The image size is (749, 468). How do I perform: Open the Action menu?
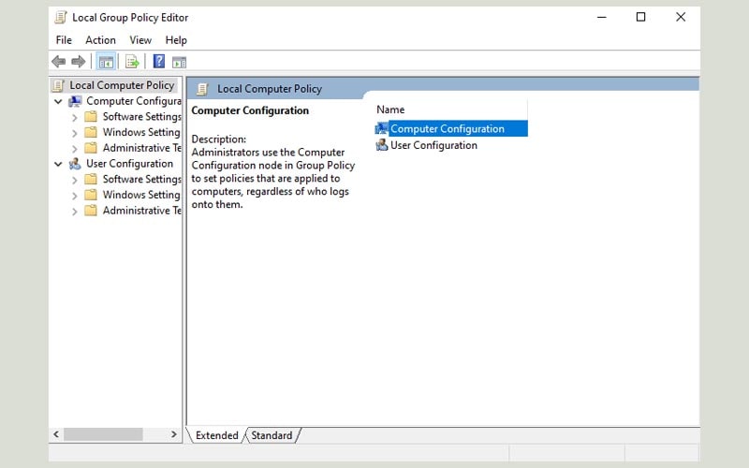100,40
